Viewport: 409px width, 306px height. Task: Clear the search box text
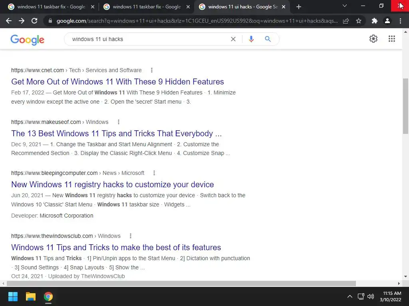[233, 39]
